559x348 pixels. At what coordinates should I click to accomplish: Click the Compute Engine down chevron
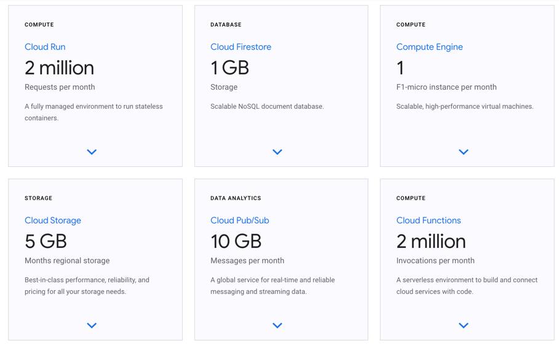pyautogui.click(x=464, y=152)
